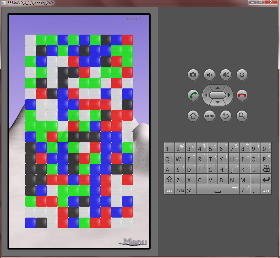The image size is (280, 258).
Task: Click the E key
Action: [x=191, y=158]
